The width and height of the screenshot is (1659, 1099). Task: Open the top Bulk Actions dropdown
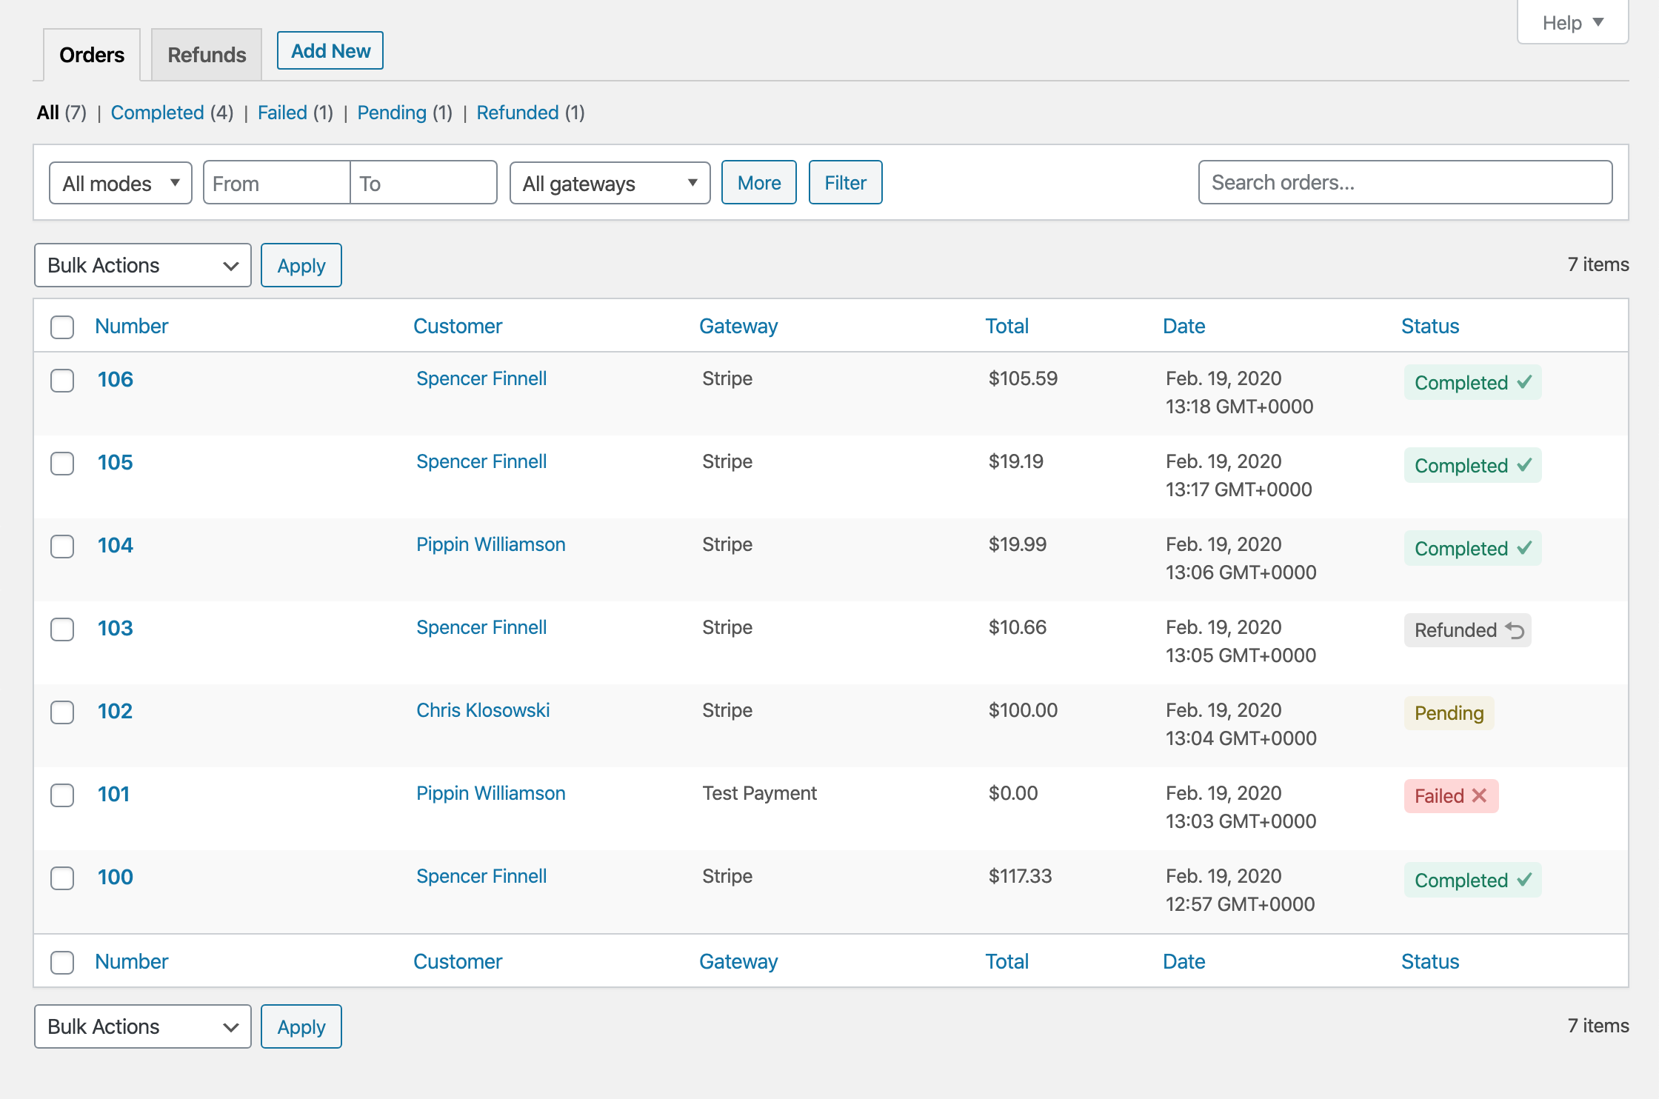142,265
